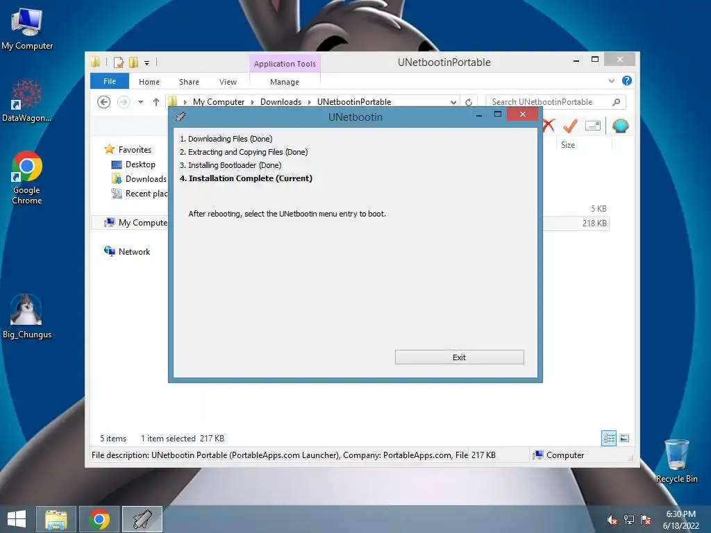Click the Properties quick access icon
The image size is (711, 533).
click(119, 62)
